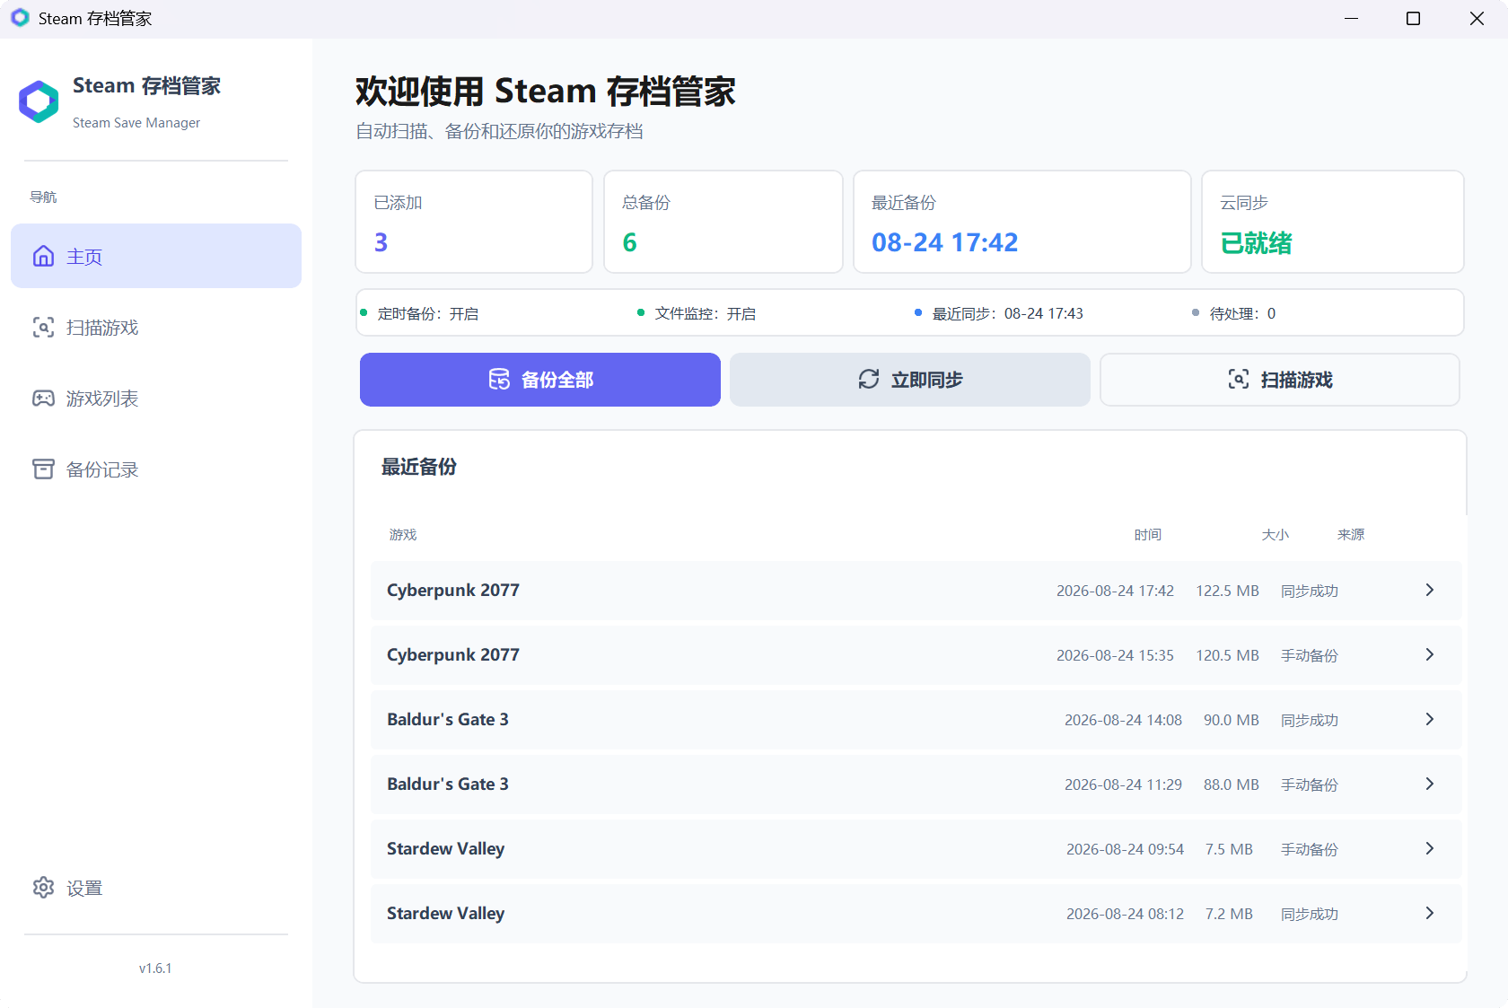Click the 已添加 stat card showing 3

coord(474,222)
